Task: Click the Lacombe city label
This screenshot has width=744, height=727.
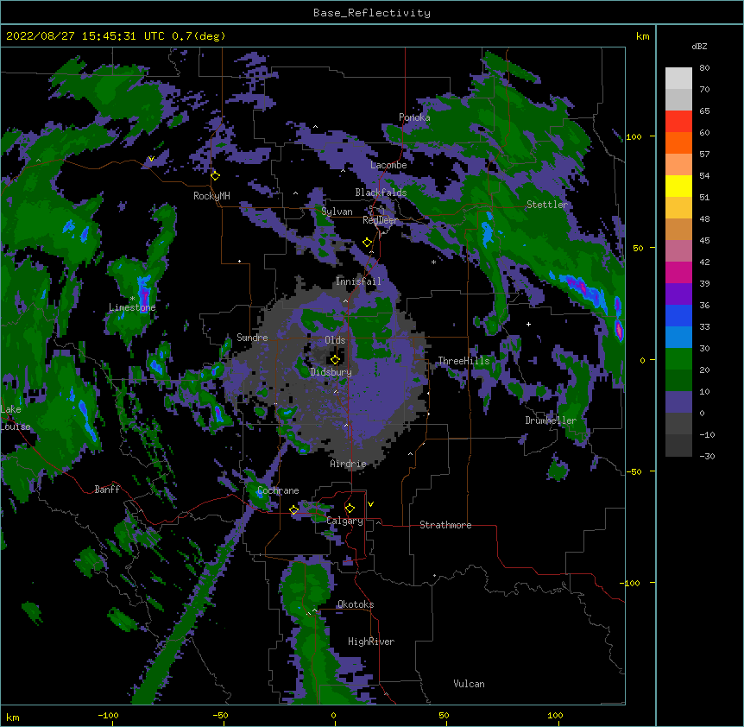Action: tap(388, 165)
